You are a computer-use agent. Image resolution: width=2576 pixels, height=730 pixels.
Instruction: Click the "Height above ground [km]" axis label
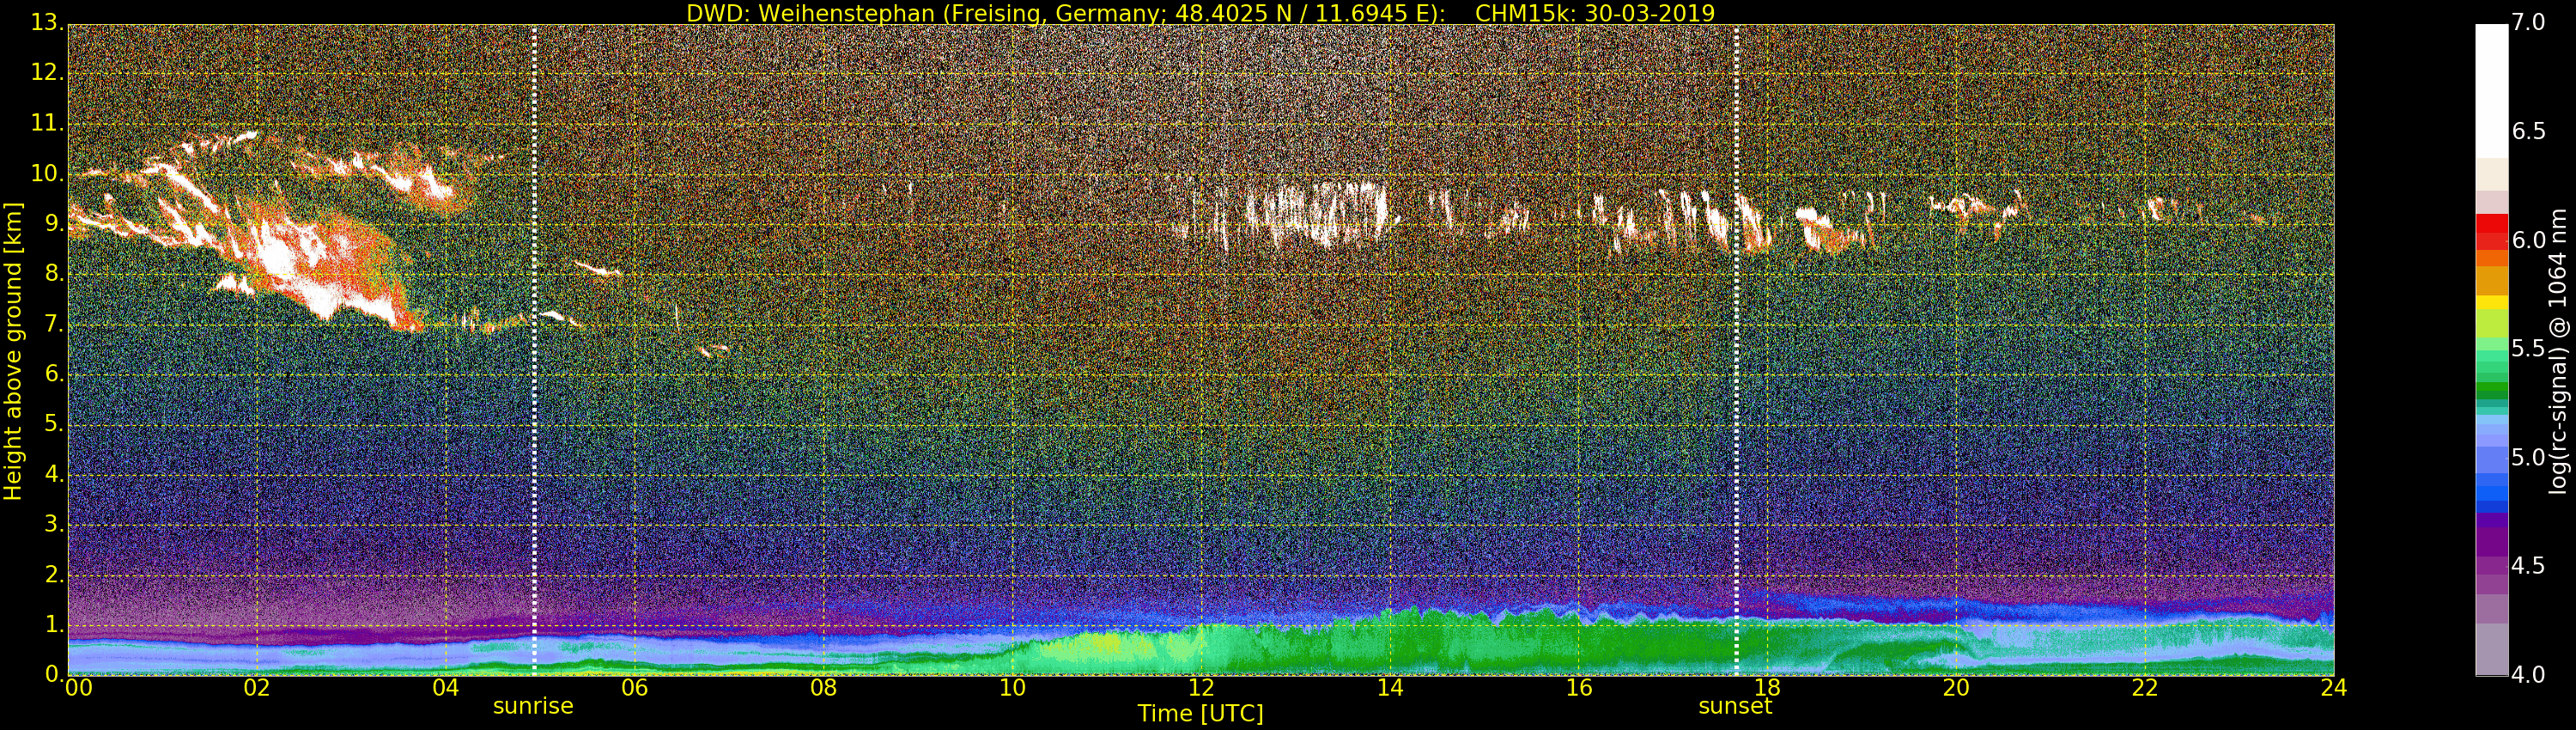tap(13, 350)
